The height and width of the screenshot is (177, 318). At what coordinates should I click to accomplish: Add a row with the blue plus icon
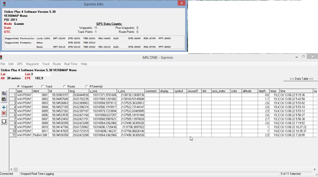[4, 108]
